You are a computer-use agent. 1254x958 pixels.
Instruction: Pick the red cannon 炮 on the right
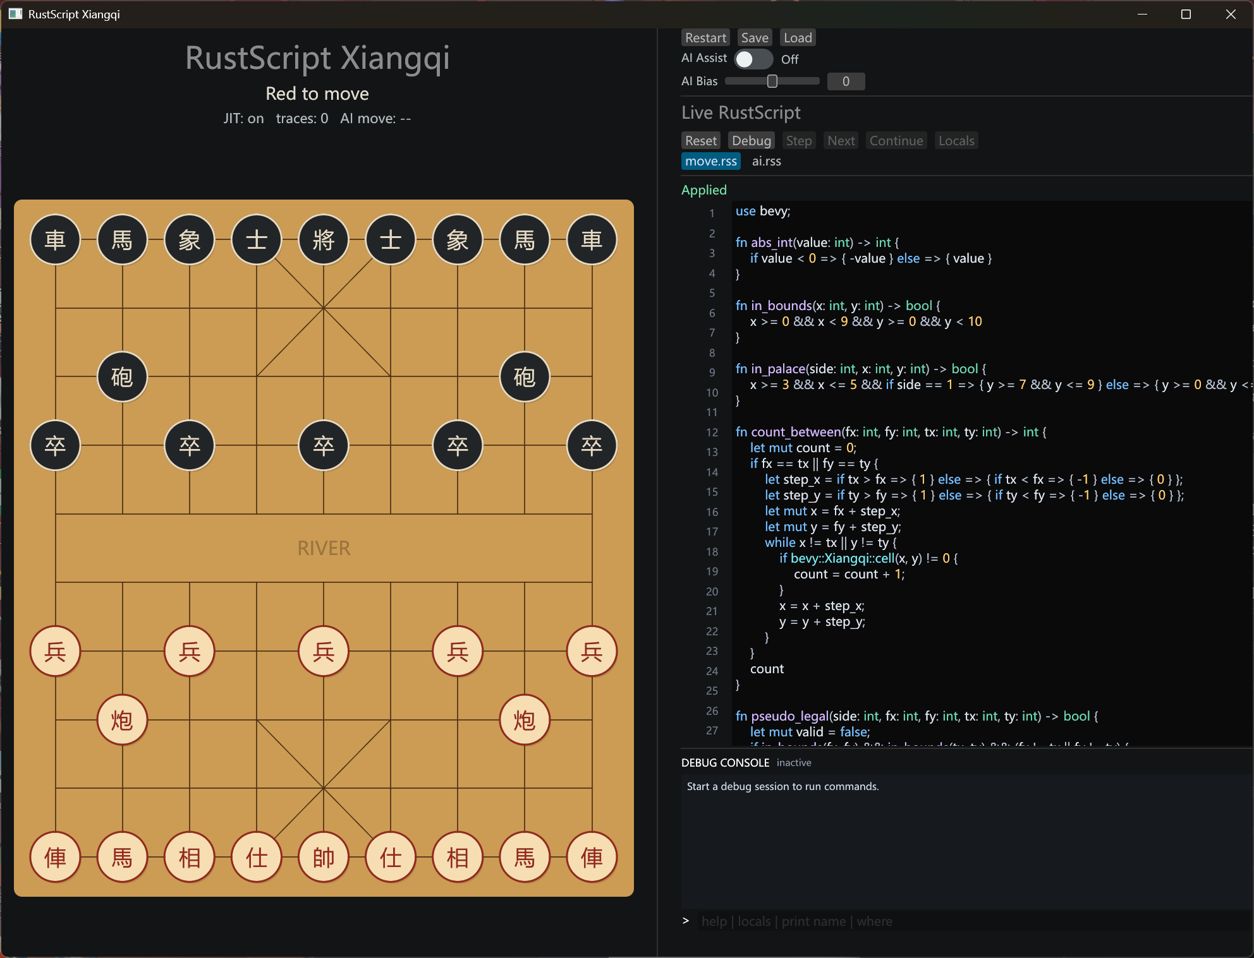coord(525,720)
